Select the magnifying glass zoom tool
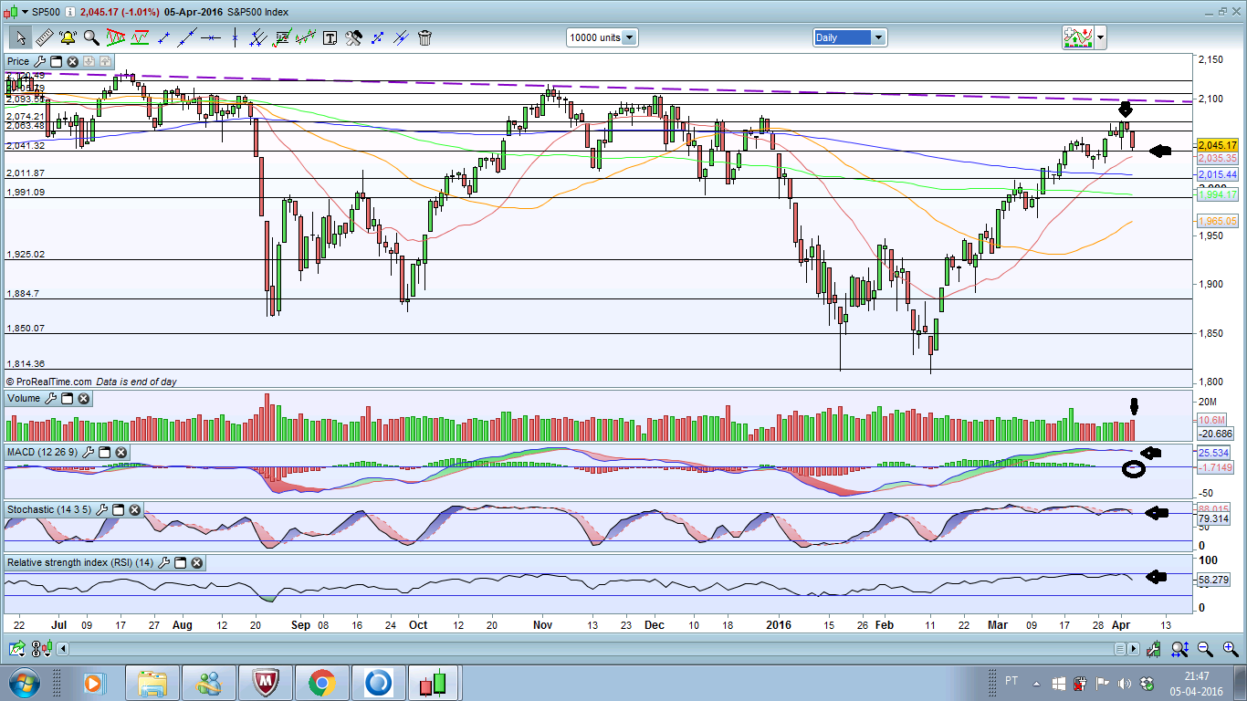This screenshot has height=701, width=1247. coord(91,37)
